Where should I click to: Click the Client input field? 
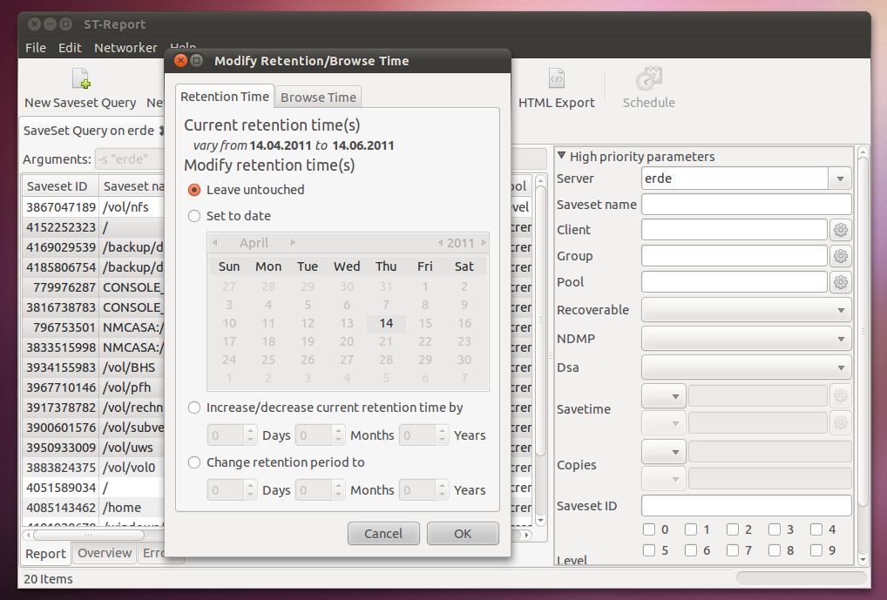click(x=735, y=230)
